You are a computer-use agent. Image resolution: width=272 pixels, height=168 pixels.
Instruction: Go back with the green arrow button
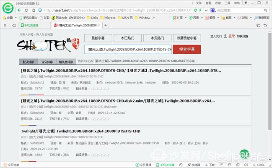(19, 10)
